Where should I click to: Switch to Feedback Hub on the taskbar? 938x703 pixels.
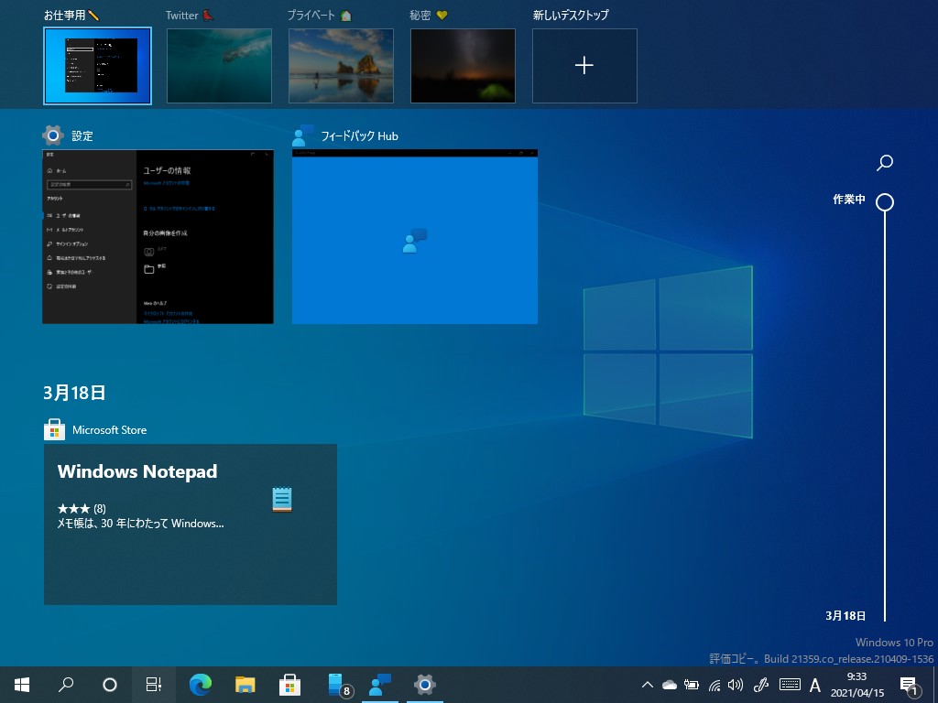[x=380, y=685]
